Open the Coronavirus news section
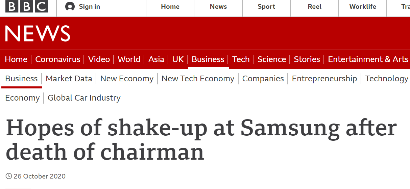Image resolution: width=410 pixels, height=189 pixels. pyautogui.click(x=58, y=59)
